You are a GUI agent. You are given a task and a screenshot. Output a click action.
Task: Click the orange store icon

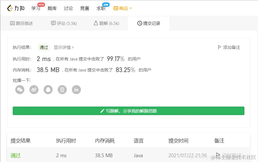[116, 8]
